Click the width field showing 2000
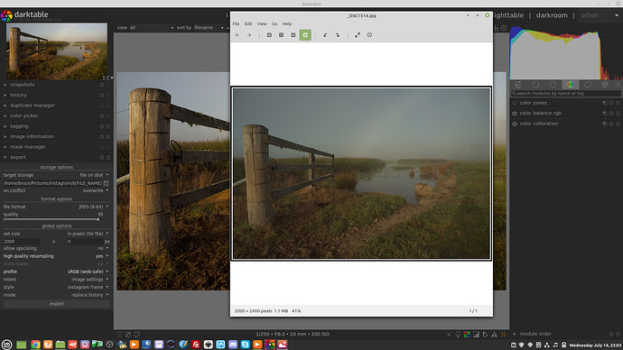 [x=22, y=241]
